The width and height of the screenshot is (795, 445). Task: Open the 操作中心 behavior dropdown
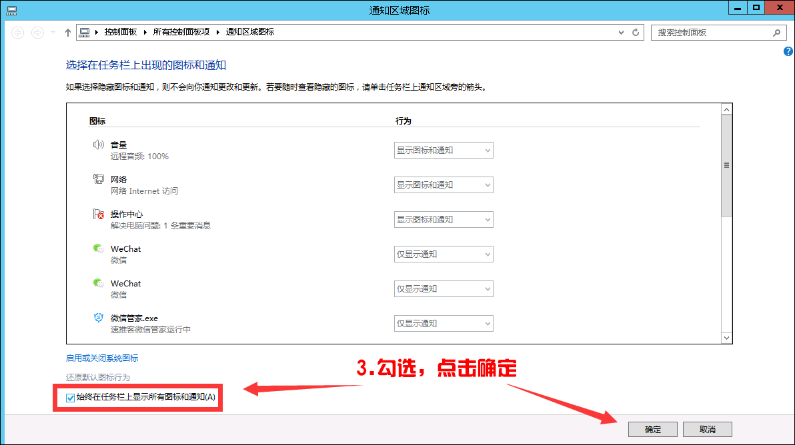click(x=444, y=219)
